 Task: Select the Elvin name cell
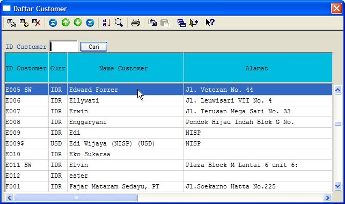click(126, 165)
